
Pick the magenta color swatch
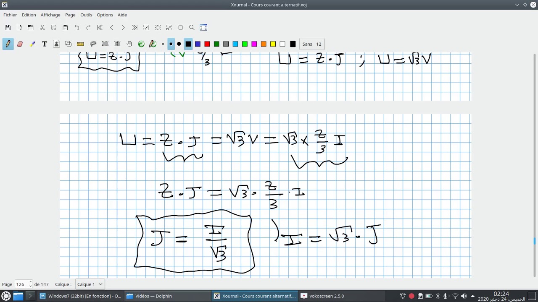pos(254,44)
